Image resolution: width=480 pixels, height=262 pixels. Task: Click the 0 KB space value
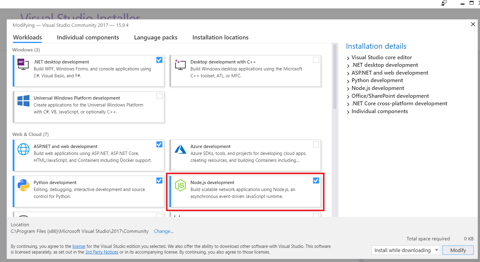469,239
